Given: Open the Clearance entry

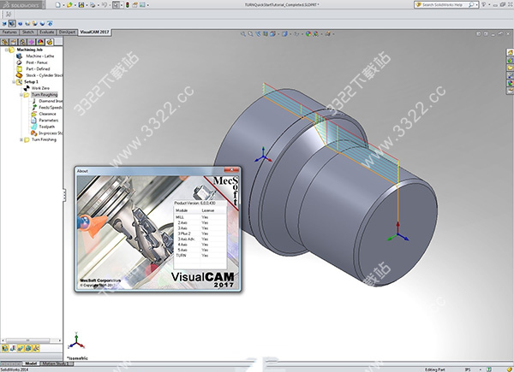Looking at the screenshot, I should pos(47,114).
